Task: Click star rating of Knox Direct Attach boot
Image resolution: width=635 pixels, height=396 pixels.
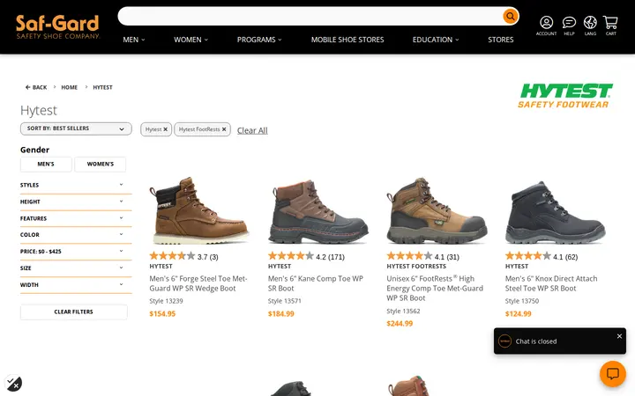Action: point(528,256)
